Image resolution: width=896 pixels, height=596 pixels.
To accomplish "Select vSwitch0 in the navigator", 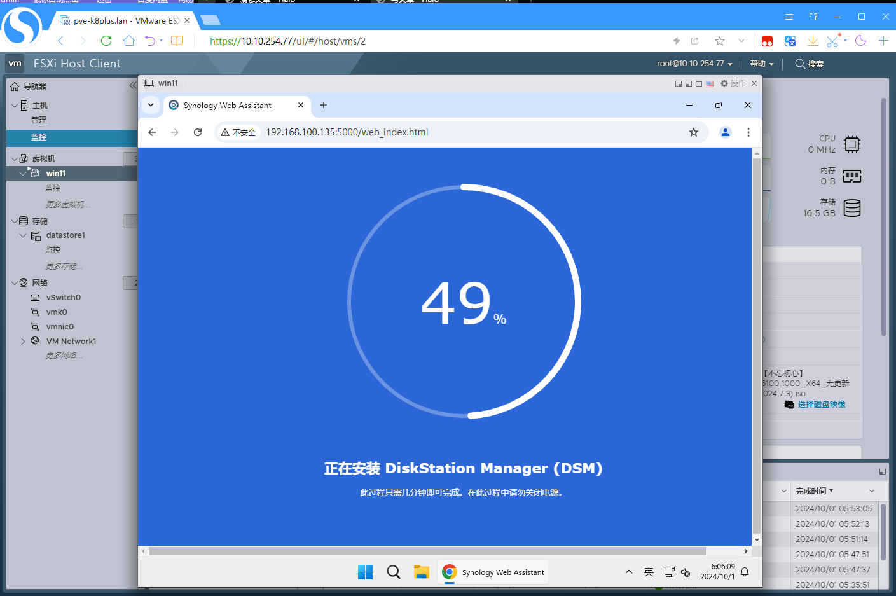I will click(x=64, y=297).
